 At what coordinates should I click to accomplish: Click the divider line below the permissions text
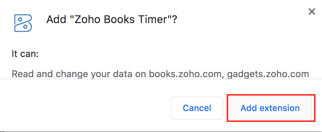tap(161, 79)
